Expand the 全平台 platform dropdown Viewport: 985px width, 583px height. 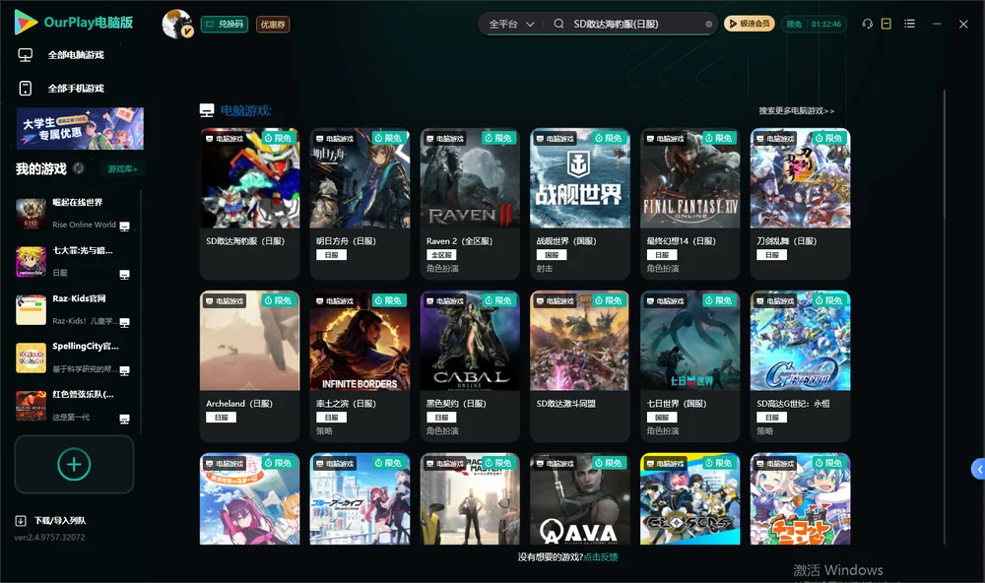click(511, 24)
